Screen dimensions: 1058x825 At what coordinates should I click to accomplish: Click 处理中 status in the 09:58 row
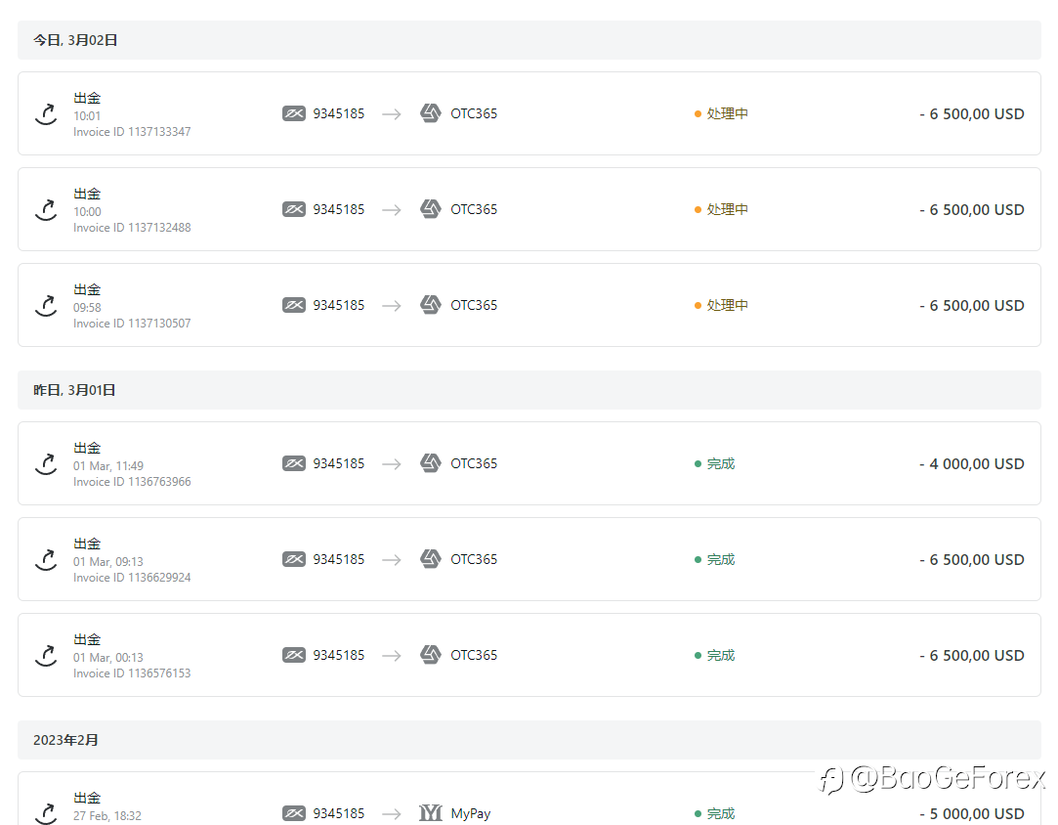point(721,305)
